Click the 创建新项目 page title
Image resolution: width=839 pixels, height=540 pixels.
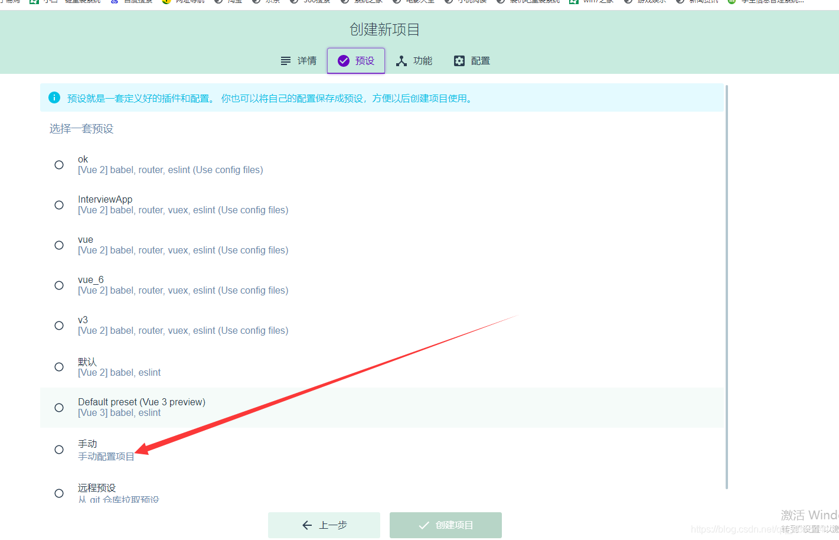[384, 30]
